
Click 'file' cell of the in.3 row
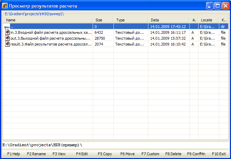click(x=223, y=32)
